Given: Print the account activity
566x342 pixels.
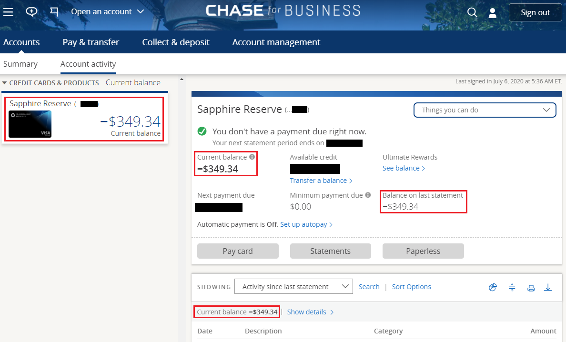Looking at the screenshot, I should tap(531, 288).
